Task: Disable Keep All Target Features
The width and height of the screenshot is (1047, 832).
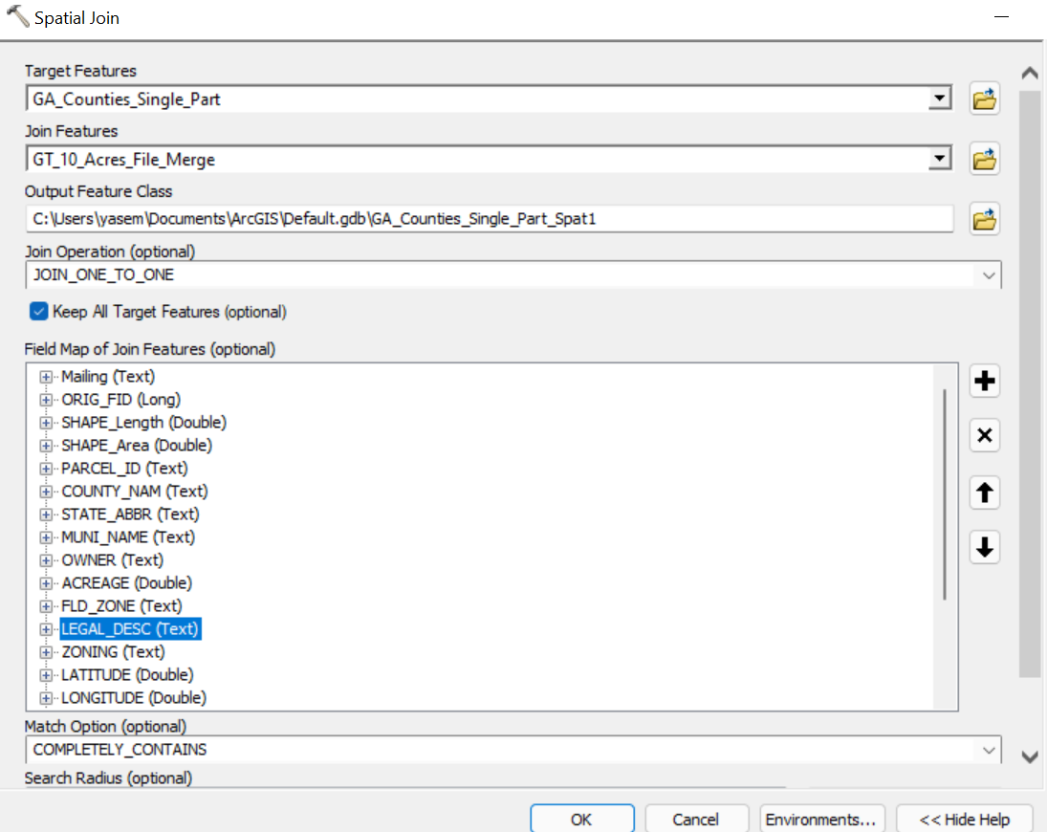Action: (39, 311)
